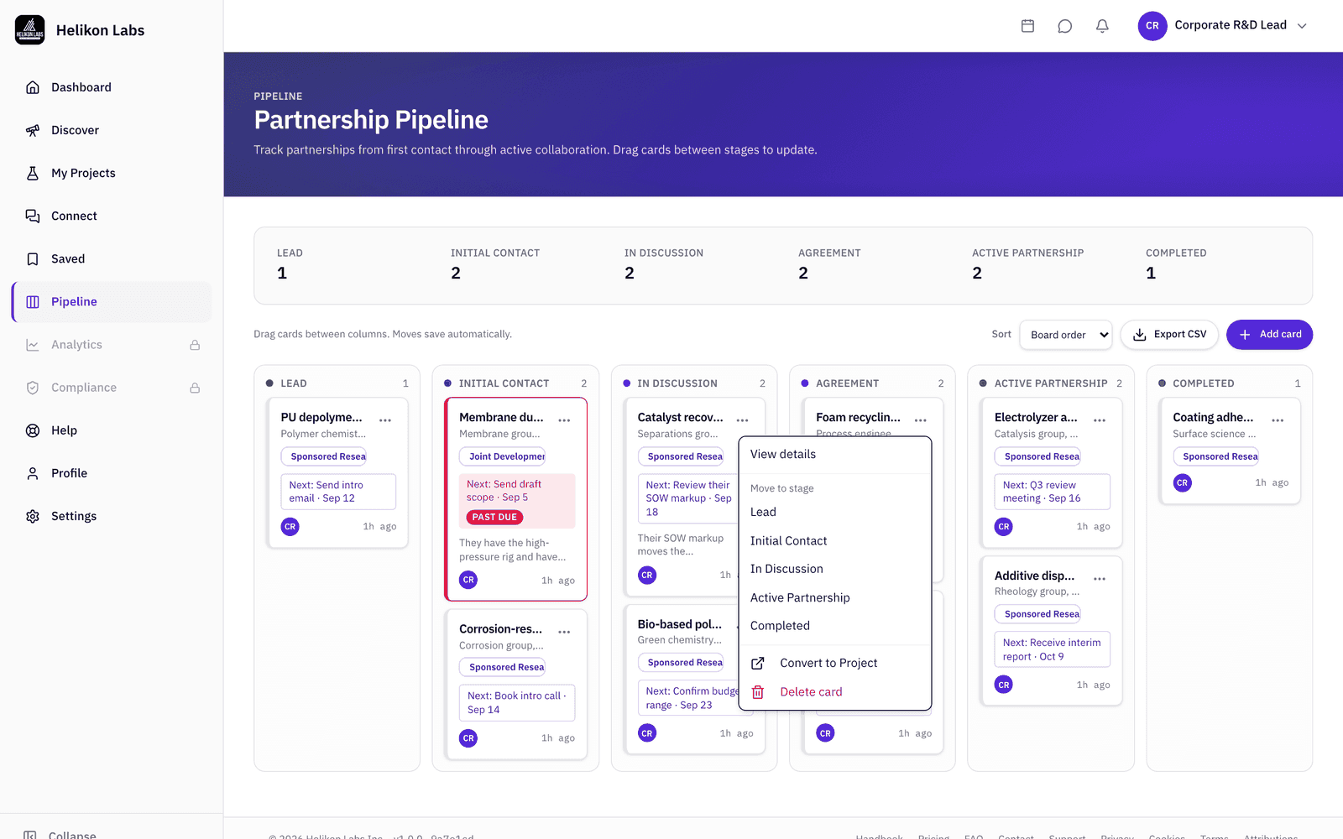Click 'Next: Send intro email · Sep 12'
Viewport: 1343px width, 839px height.
coord(338,492)
